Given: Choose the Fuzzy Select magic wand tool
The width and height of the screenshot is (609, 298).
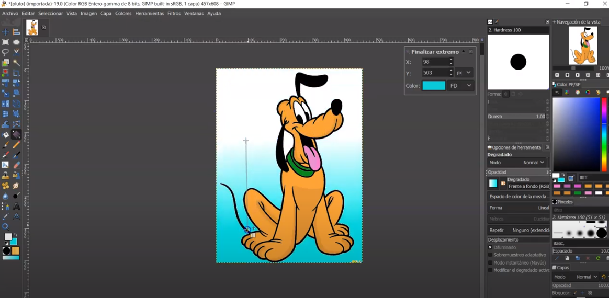Looking at the screenshot, I should coord(16,62).
